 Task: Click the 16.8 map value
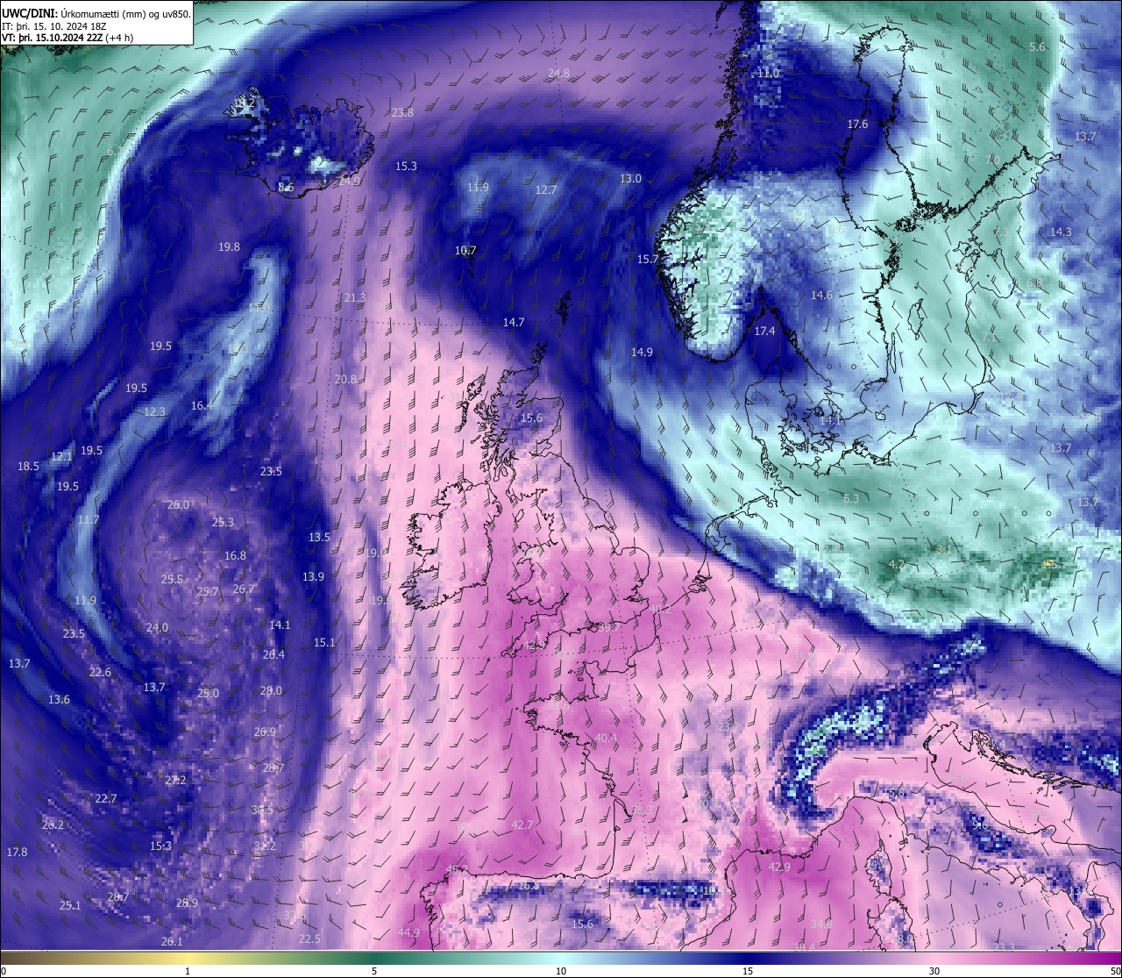coord(235,555)
